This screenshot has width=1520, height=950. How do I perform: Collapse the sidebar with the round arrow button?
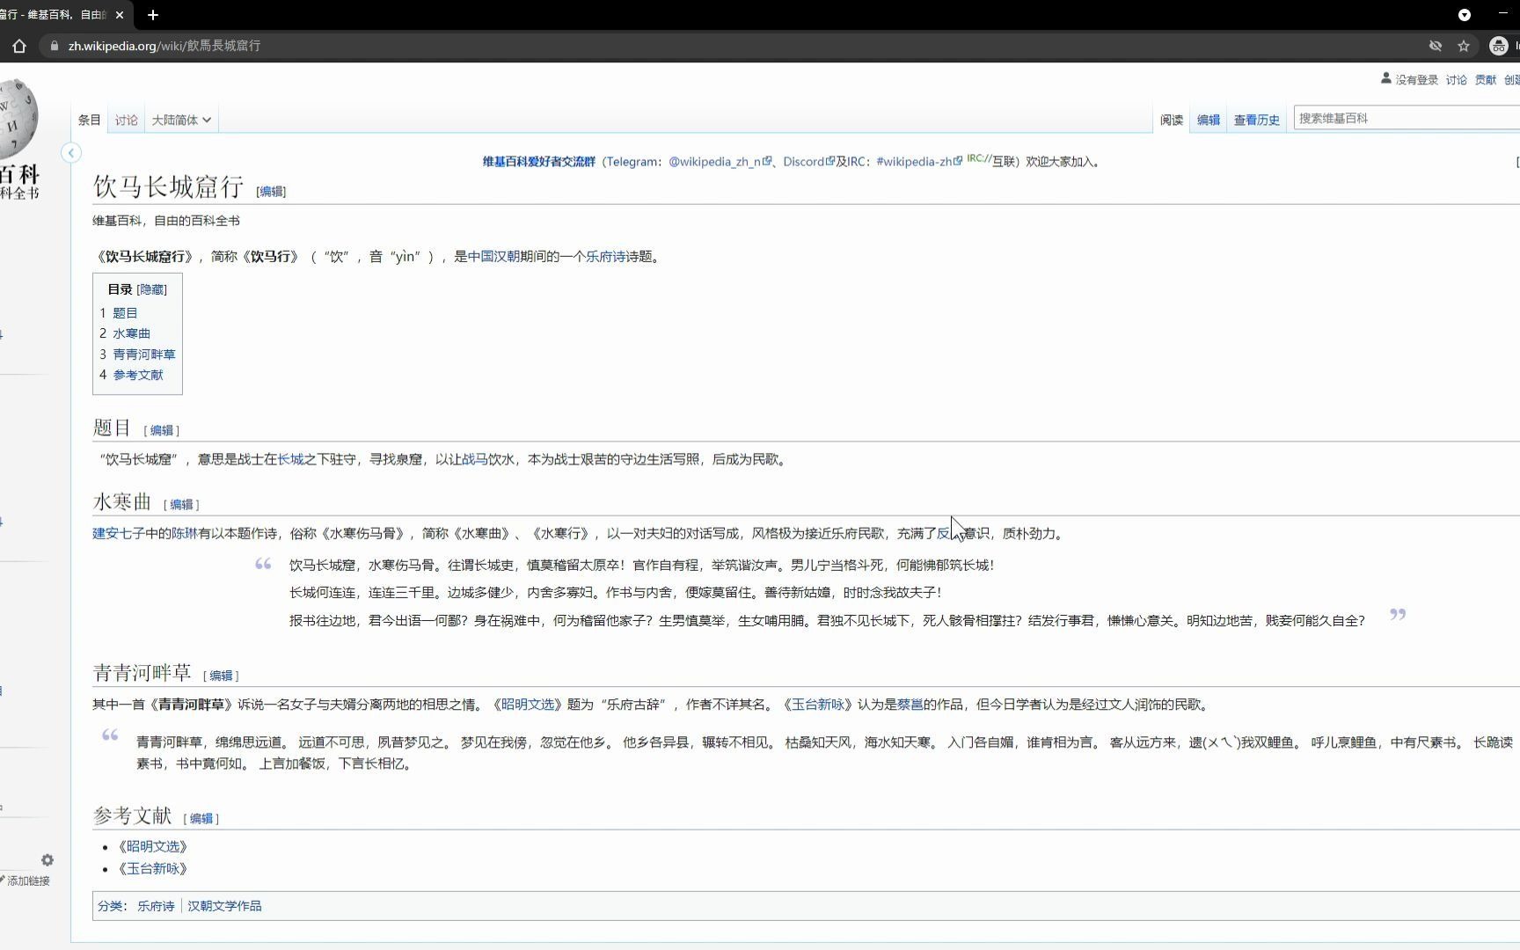71,153
